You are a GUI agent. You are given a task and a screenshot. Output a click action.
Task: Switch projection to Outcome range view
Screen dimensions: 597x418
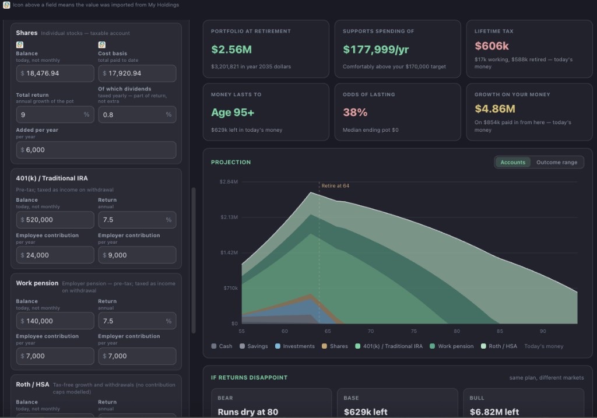(x=557, y=162)
